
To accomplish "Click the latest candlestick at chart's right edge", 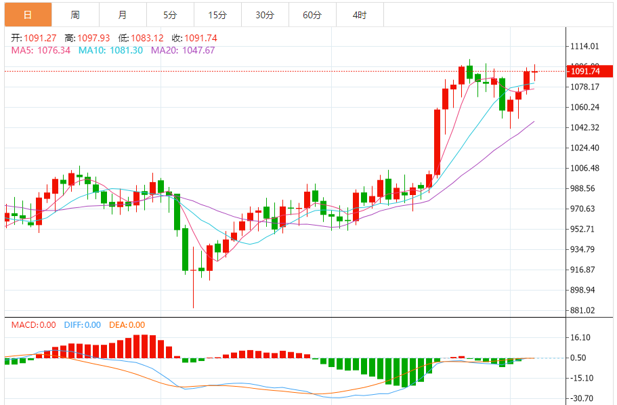I will point(534,72).
